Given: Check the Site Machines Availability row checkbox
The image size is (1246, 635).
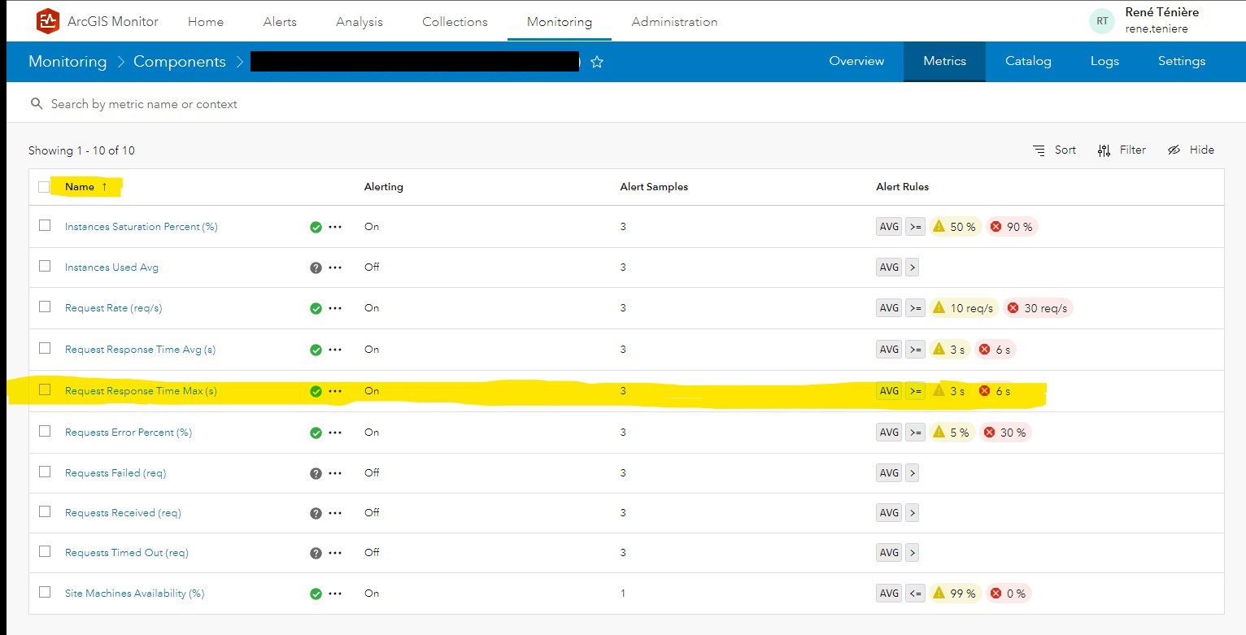Looking at the screenshot, I should [x=45, y=593].
